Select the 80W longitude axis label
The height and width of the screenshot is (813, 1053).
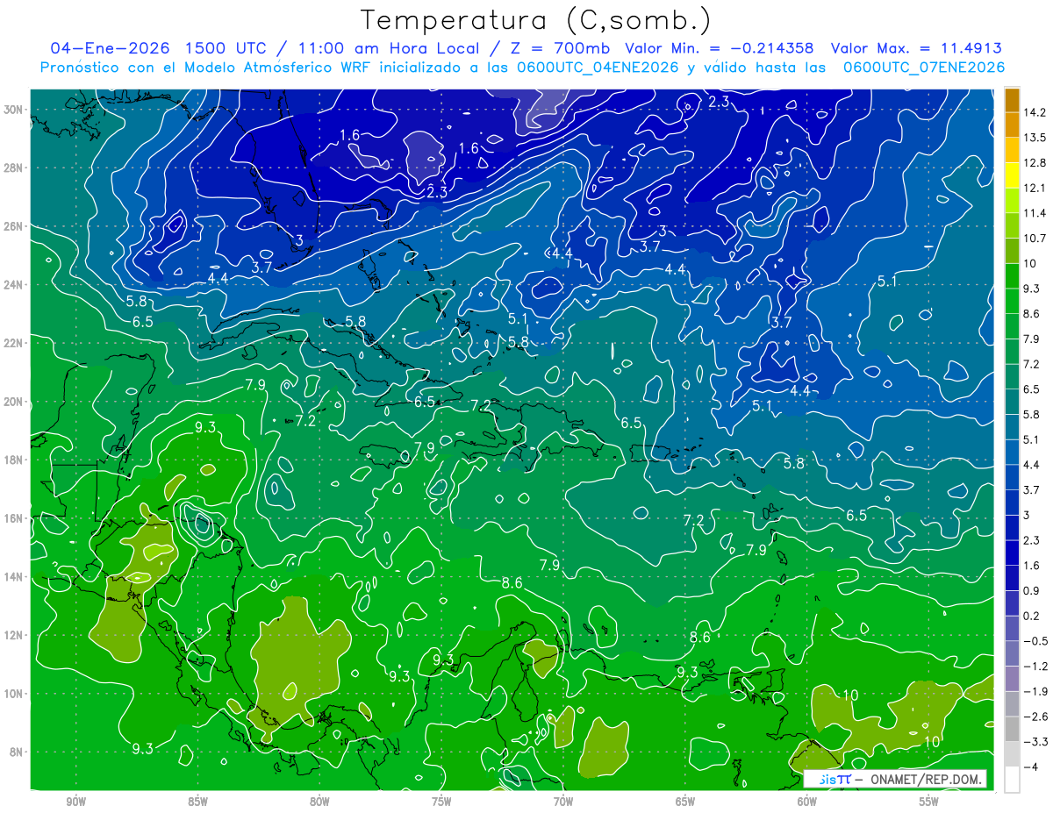[x=319, y=802]
